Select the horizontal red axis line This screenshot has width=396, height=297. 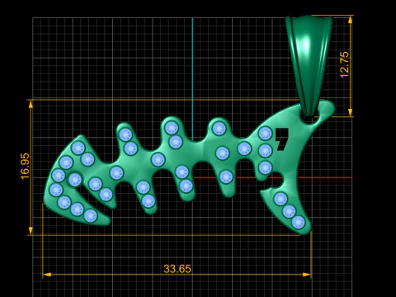272,177
